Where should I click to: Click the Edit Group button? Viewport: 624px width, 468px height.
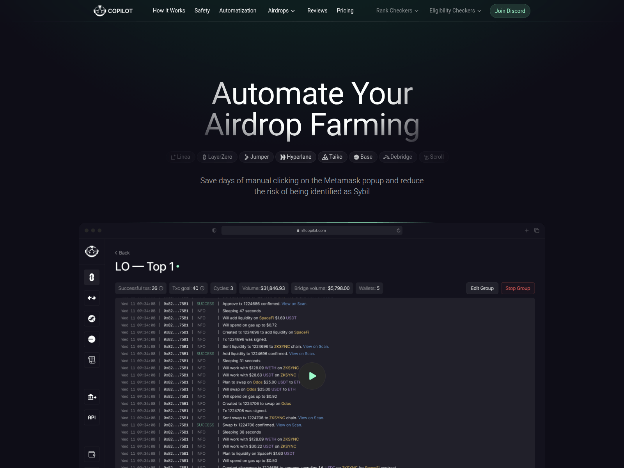tap(482, 288)
